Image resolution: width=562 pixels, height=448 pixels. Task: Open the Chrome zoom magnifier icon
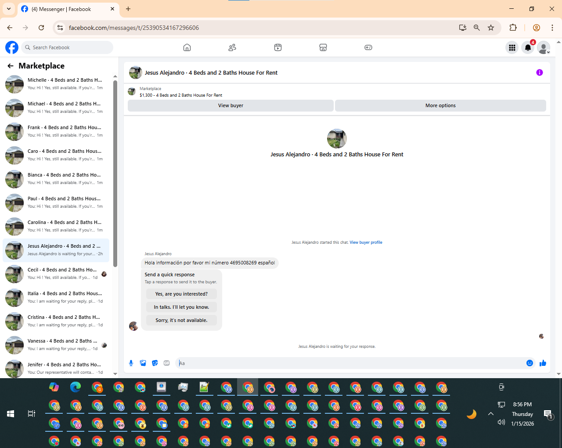(x=476, y=28)
